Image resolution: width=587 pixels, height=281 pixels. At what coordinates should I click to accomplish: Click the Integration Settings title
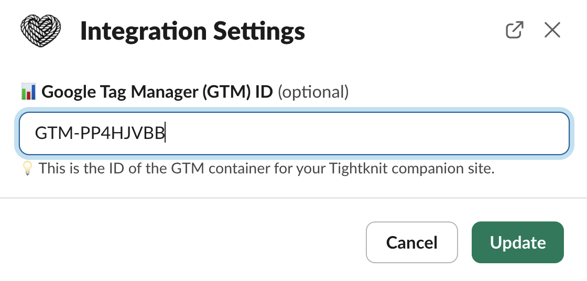point(192,31)
